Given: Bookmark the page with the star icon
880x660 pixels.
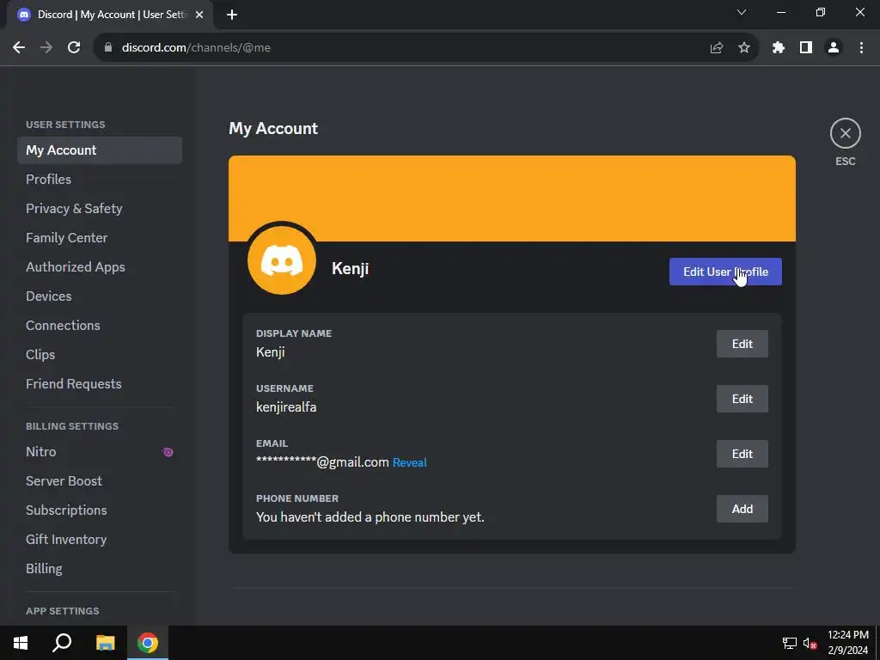Looking at the screenshot, I should click(744, 48).
